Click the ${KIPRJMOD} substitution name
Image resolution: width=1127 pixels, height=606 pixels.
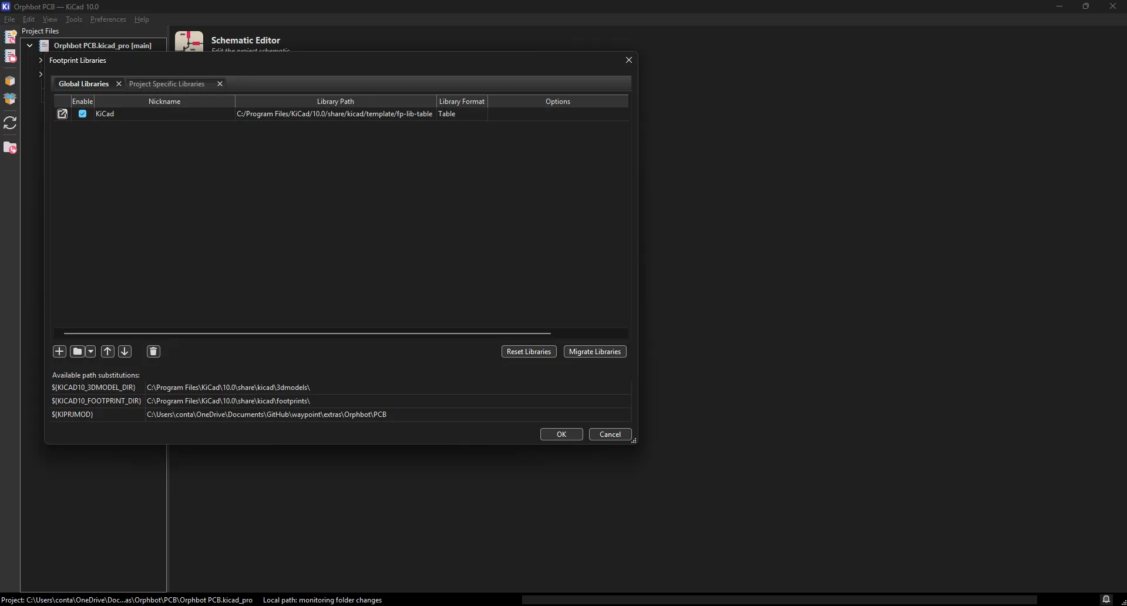point(72,415)
